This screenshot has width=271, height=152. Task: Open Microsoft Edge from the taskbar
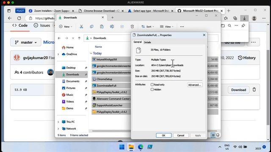[x=141, y=147]
